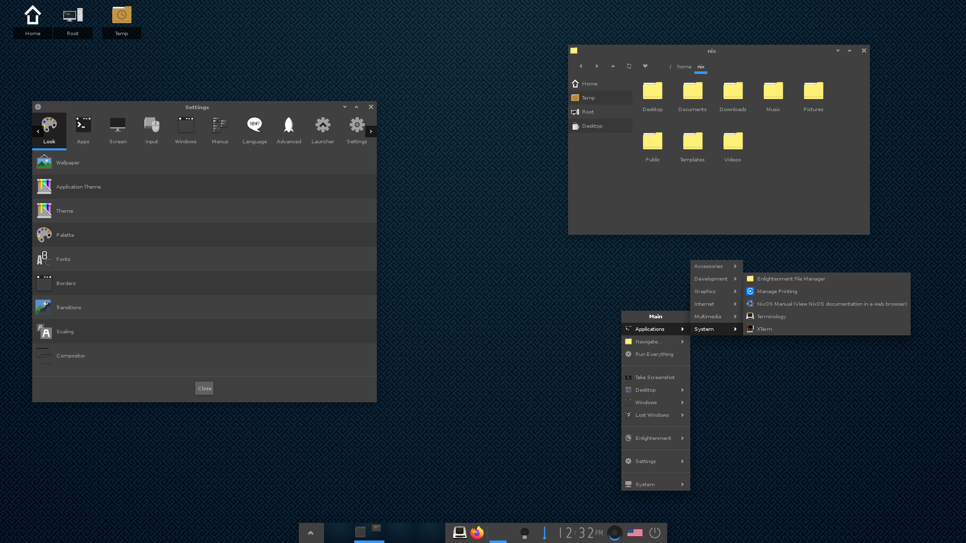Click the temperature thermometer gadget

(544, 533)
